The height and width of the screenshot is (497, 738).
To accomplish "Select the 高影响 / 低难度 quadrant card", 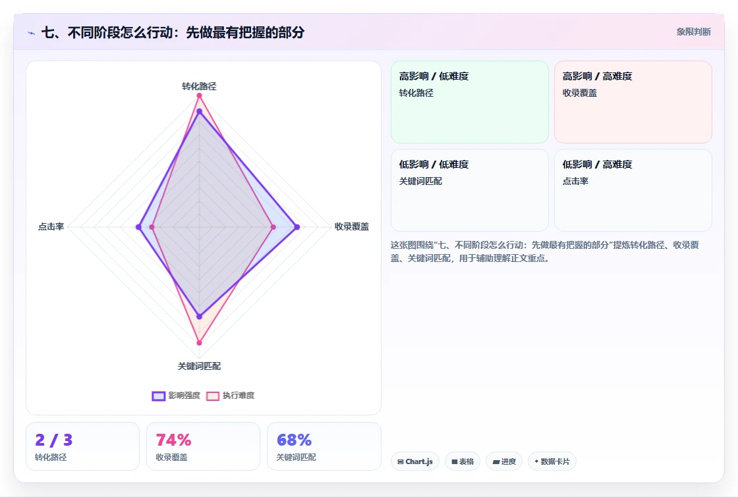I will [470, 102].
